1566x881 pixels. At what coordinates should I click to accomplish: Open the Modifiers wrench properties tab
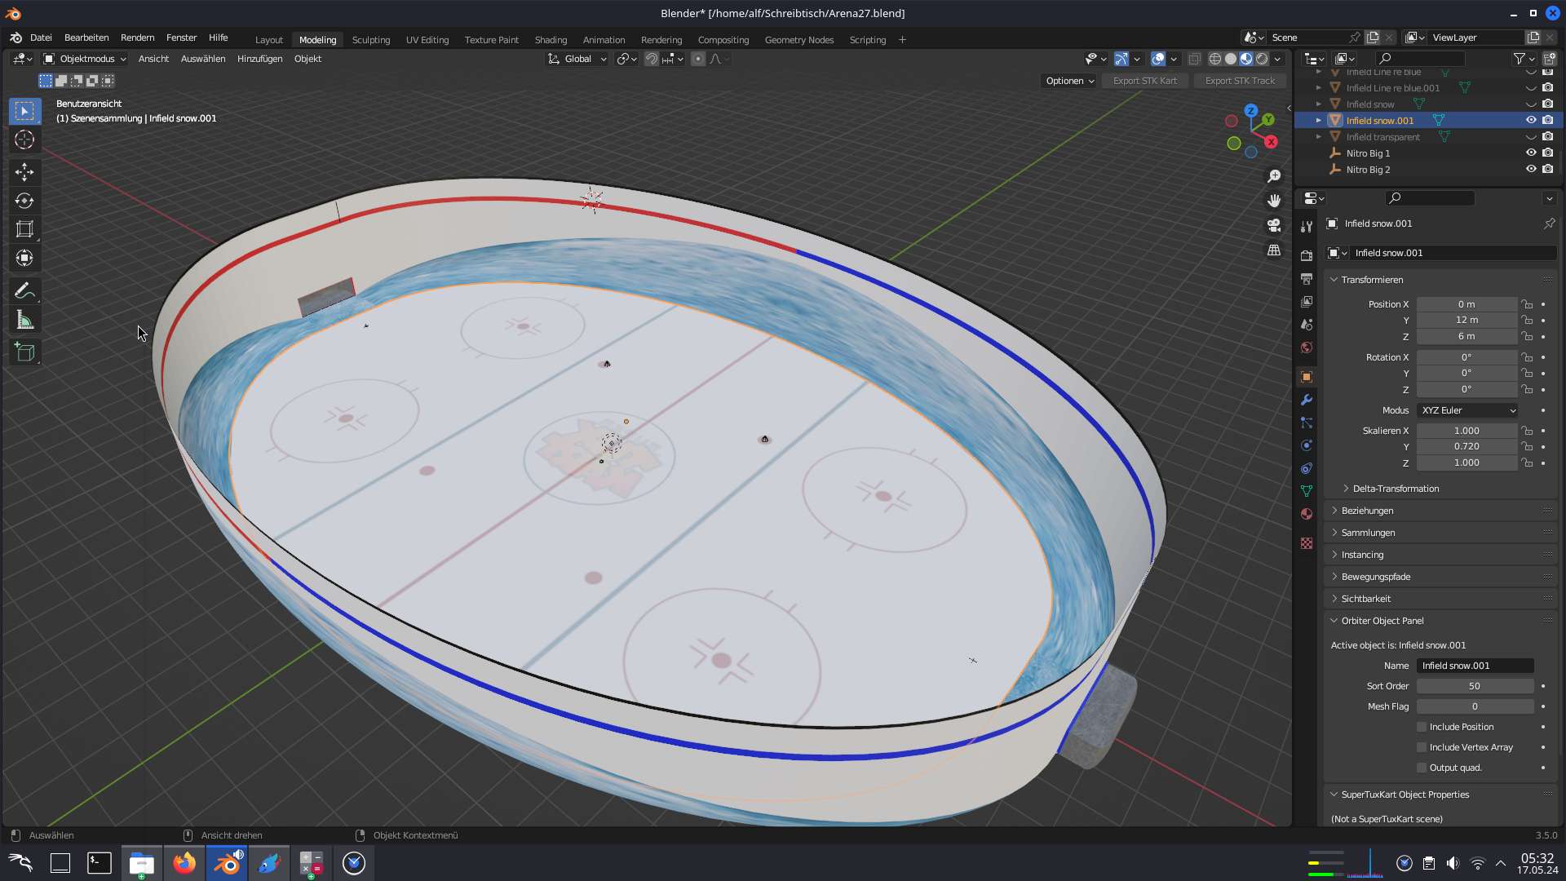click(1307, 400)
